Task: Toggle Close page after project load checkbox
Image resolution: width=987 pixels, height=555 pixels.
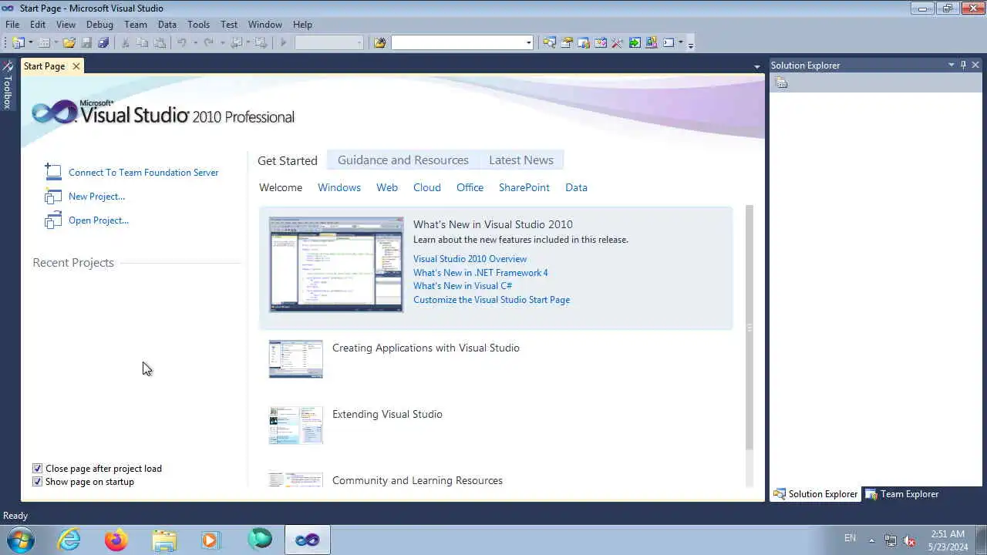Action: (x=37, y=469)
